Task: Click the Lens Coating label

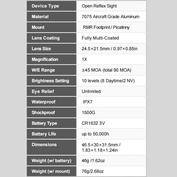Action: point(46,38)
